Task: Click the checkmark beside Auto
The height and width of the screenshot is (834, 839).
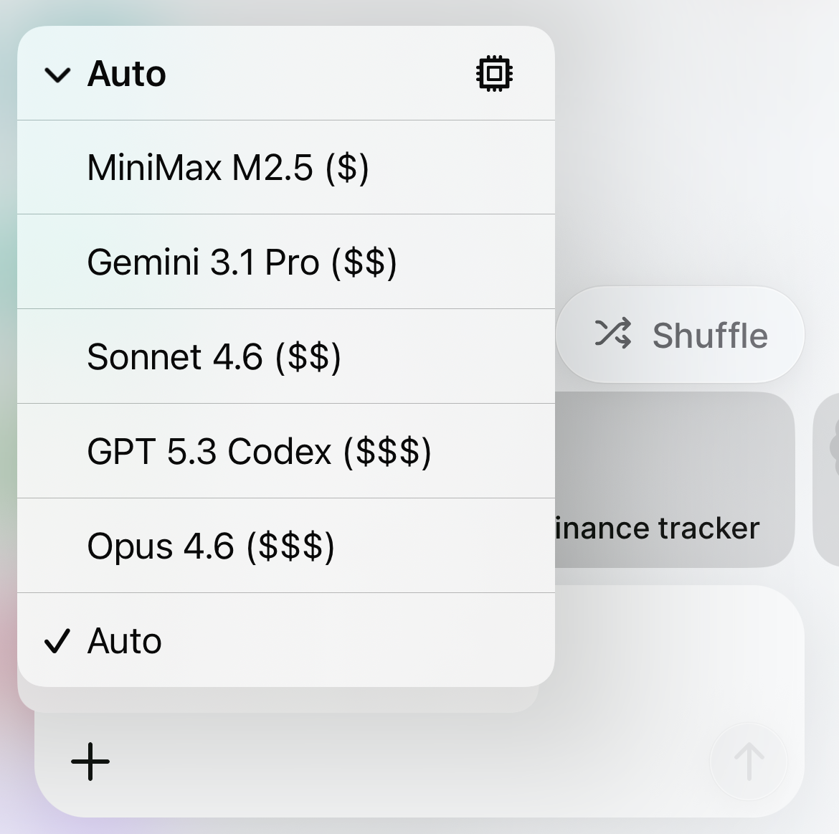Action: [x=57, y=641]
